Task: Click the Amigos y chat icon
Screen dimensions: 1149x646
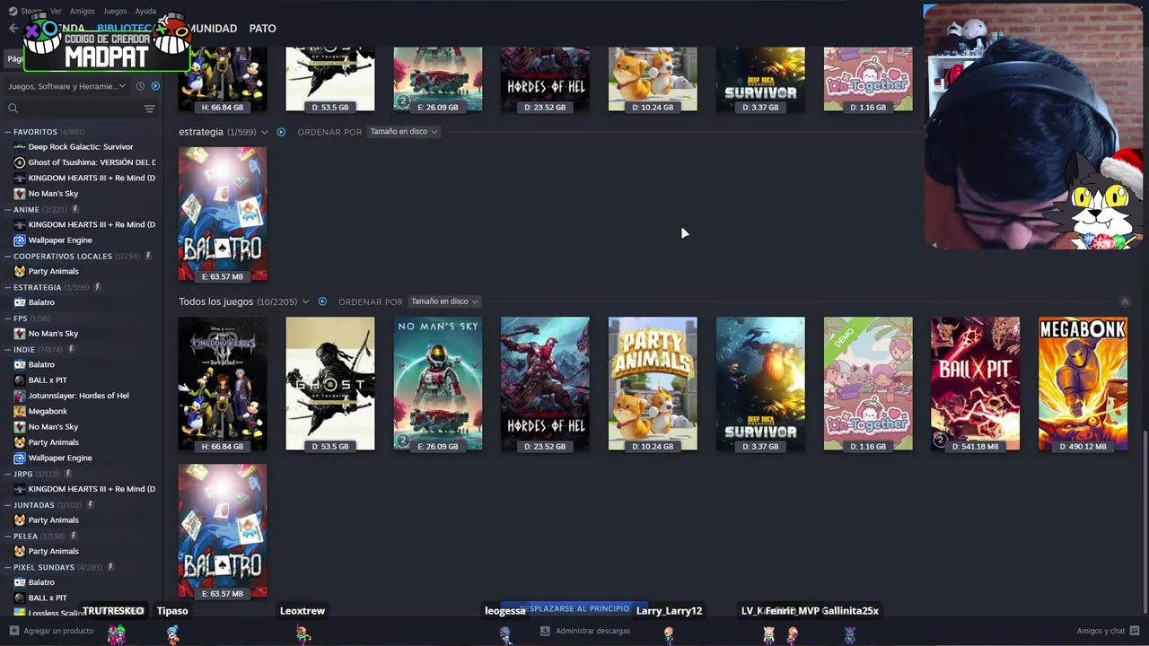Action: coord(1135,631)
